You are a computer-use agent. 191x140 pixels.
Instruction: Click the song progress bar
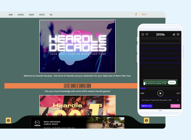click(160, 88)
